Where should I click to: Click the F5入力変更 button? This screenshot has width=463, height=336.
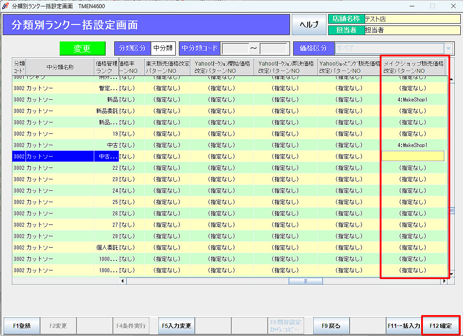(177, 326)
